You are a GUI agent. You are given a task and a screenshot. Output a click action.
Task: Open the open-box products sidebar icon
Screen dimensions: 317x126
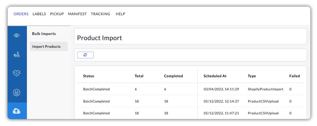(x=17, y=73)
